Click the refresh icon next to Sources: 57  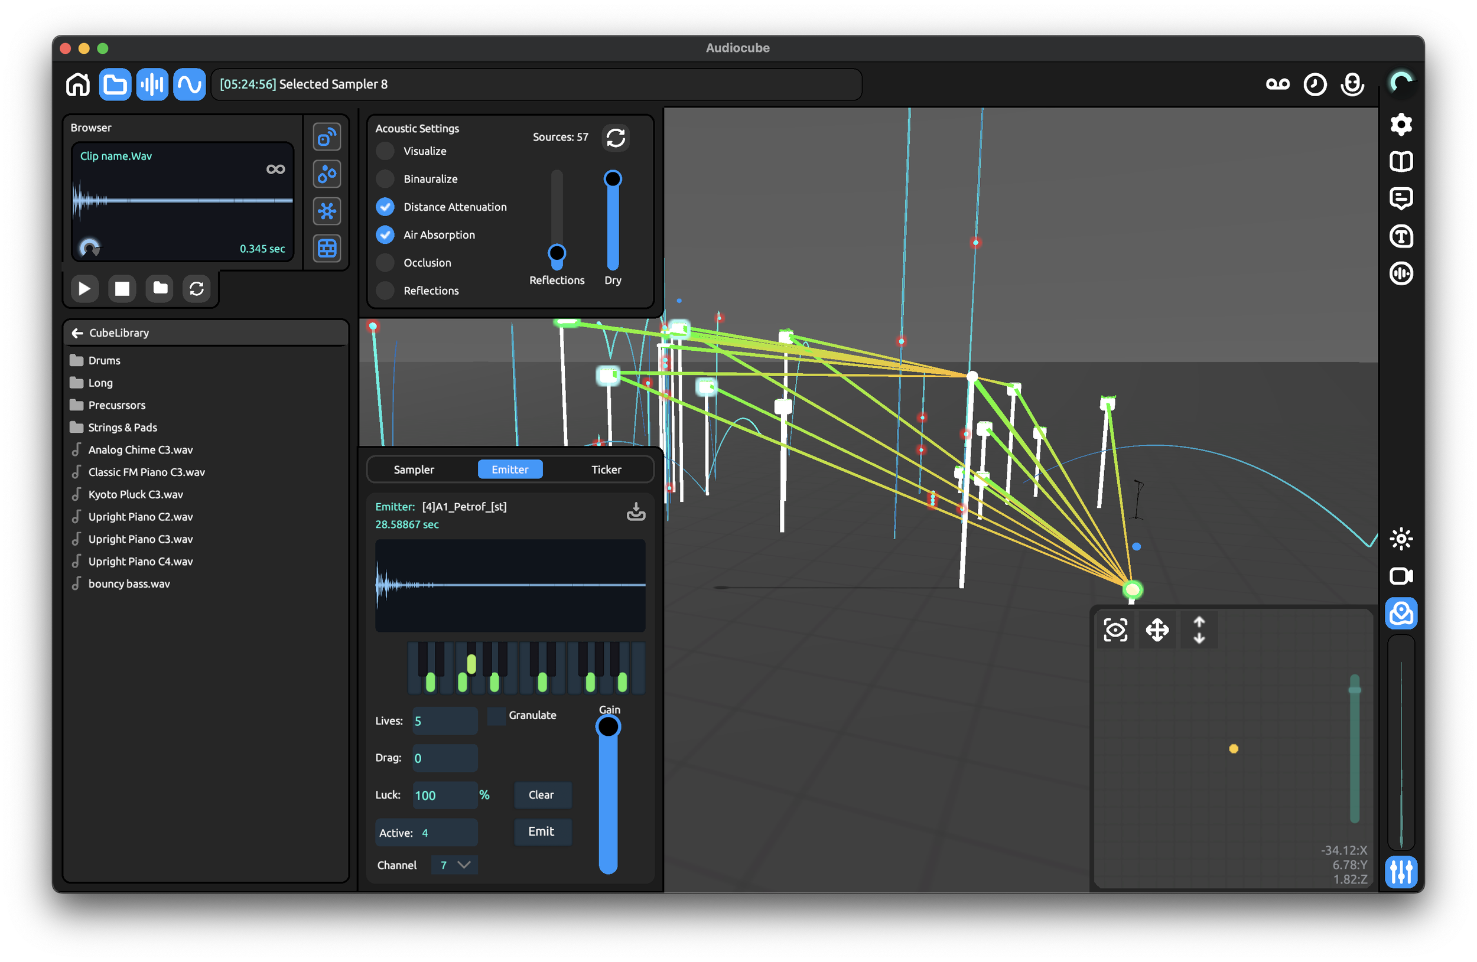click(x=616, y=137)
